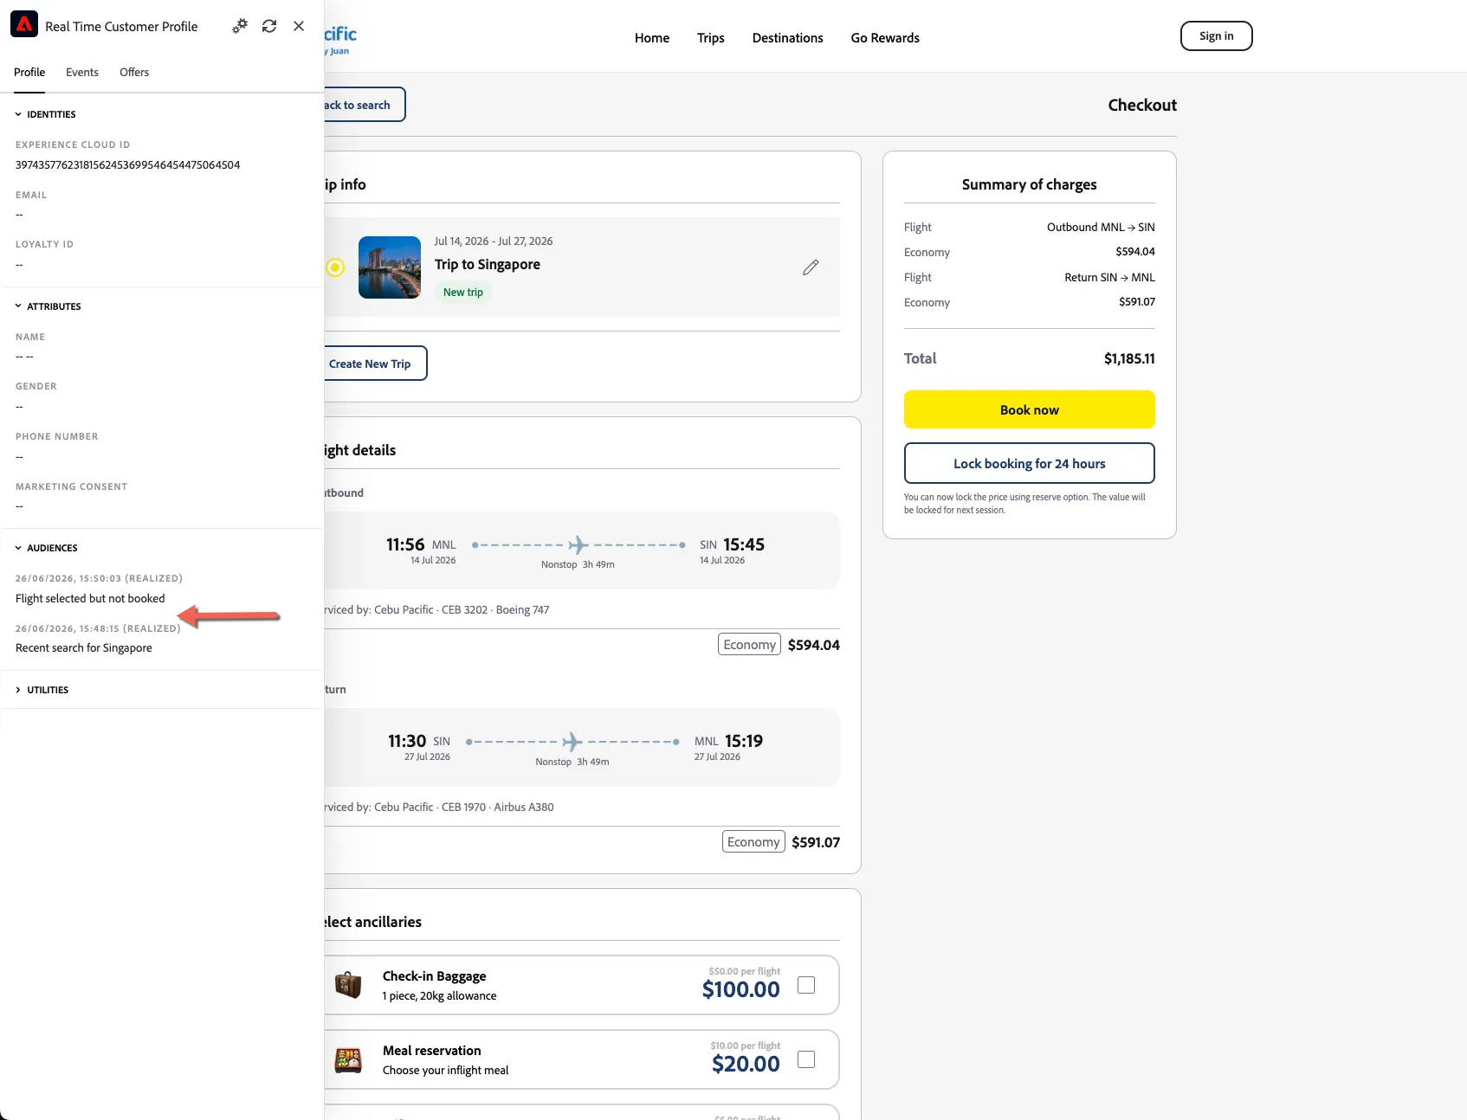Open the Home menu item

[652, 38]
